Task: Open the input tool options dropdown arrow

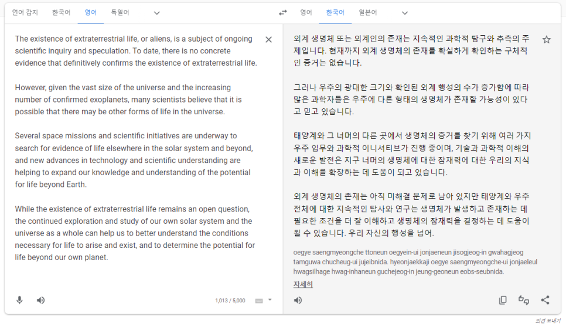Action: 270,300
